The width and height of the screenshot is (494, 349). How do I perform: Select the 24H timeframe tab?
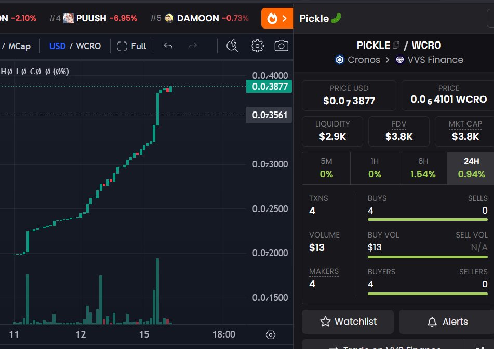[471, 168]
